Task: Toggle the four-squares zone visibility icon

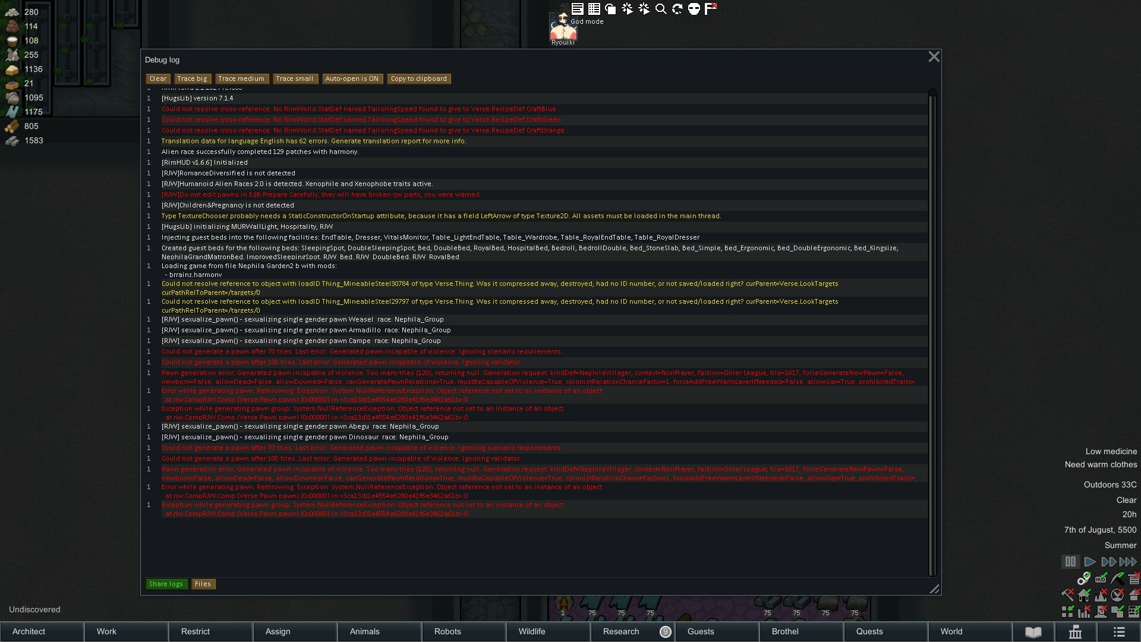Action: pyautogui.click(x=1067, y=611)
